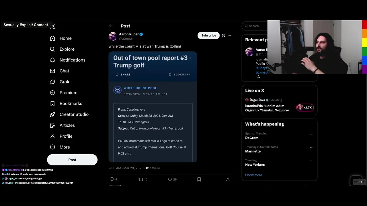Open the Marinette trending topic

253,151
